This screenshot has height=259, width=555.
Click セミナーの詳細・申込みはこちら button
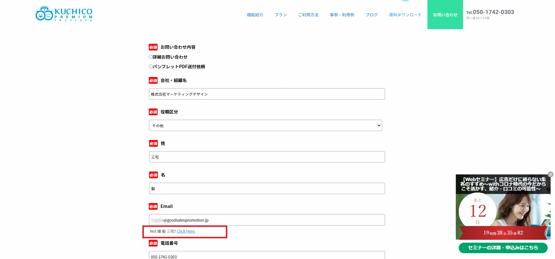(x=503, y=248)
